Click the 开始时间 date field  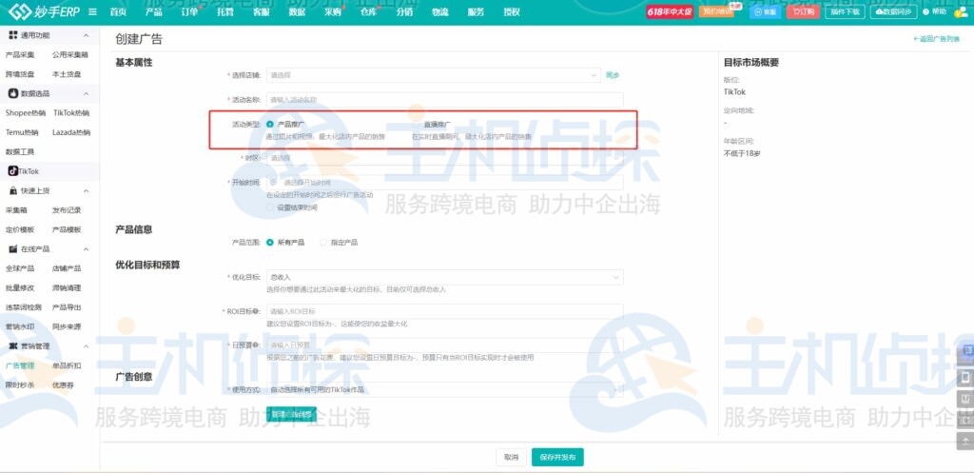[445, 182]
